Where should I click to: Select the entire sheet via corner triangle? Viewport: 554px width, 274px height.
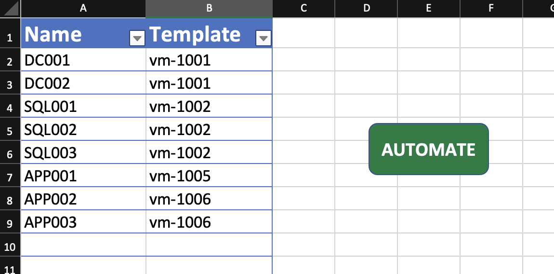tap(10, 9)
